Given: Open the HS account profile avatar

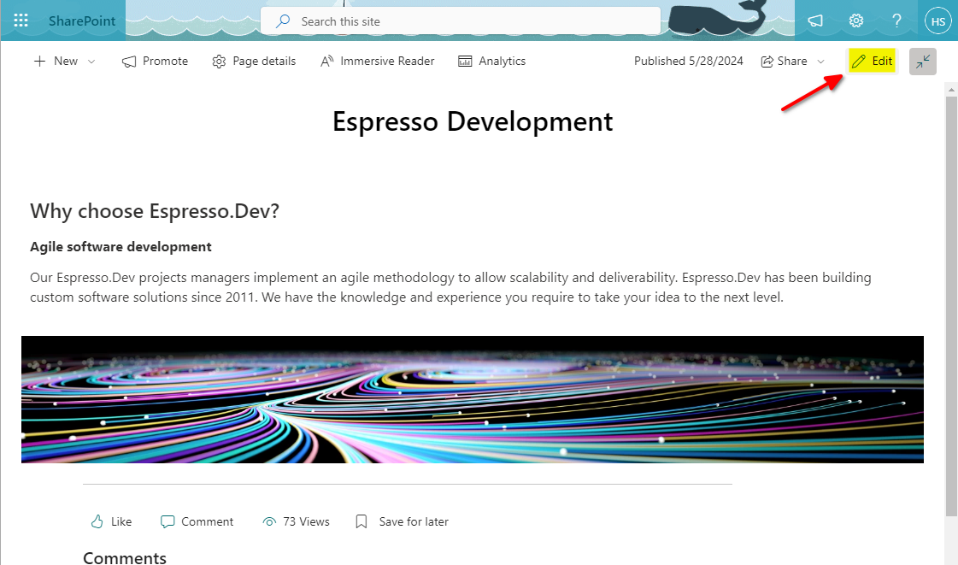Looking at the screenshot, I should tap(937, 21).
